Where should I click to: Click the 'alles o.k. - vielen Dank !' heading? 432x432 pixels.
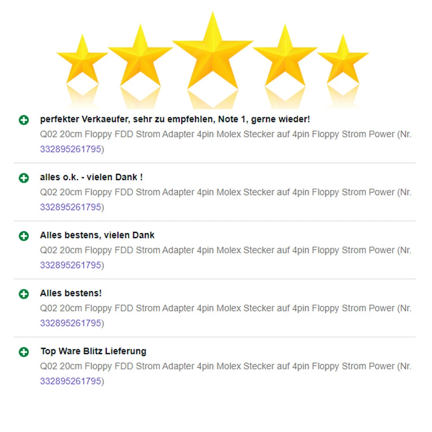pyautogui.click(x=91, y=177)
